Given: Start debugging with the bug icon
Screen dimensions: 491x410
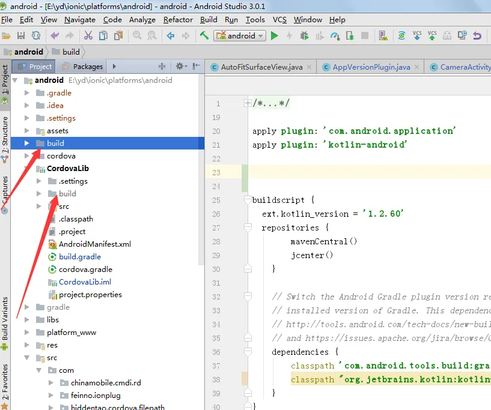Looking at the screenshot, I should (304, 35).
